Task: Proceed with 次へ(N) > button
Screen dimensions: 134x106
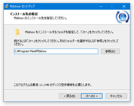Action: pyautogui.click(x=92, y=96)
